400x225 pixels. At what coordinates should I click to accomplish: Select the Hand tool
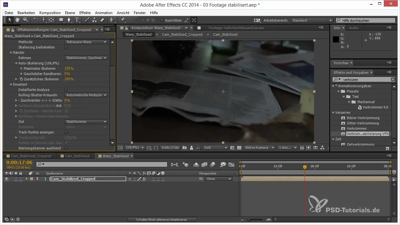coord(17,20)
